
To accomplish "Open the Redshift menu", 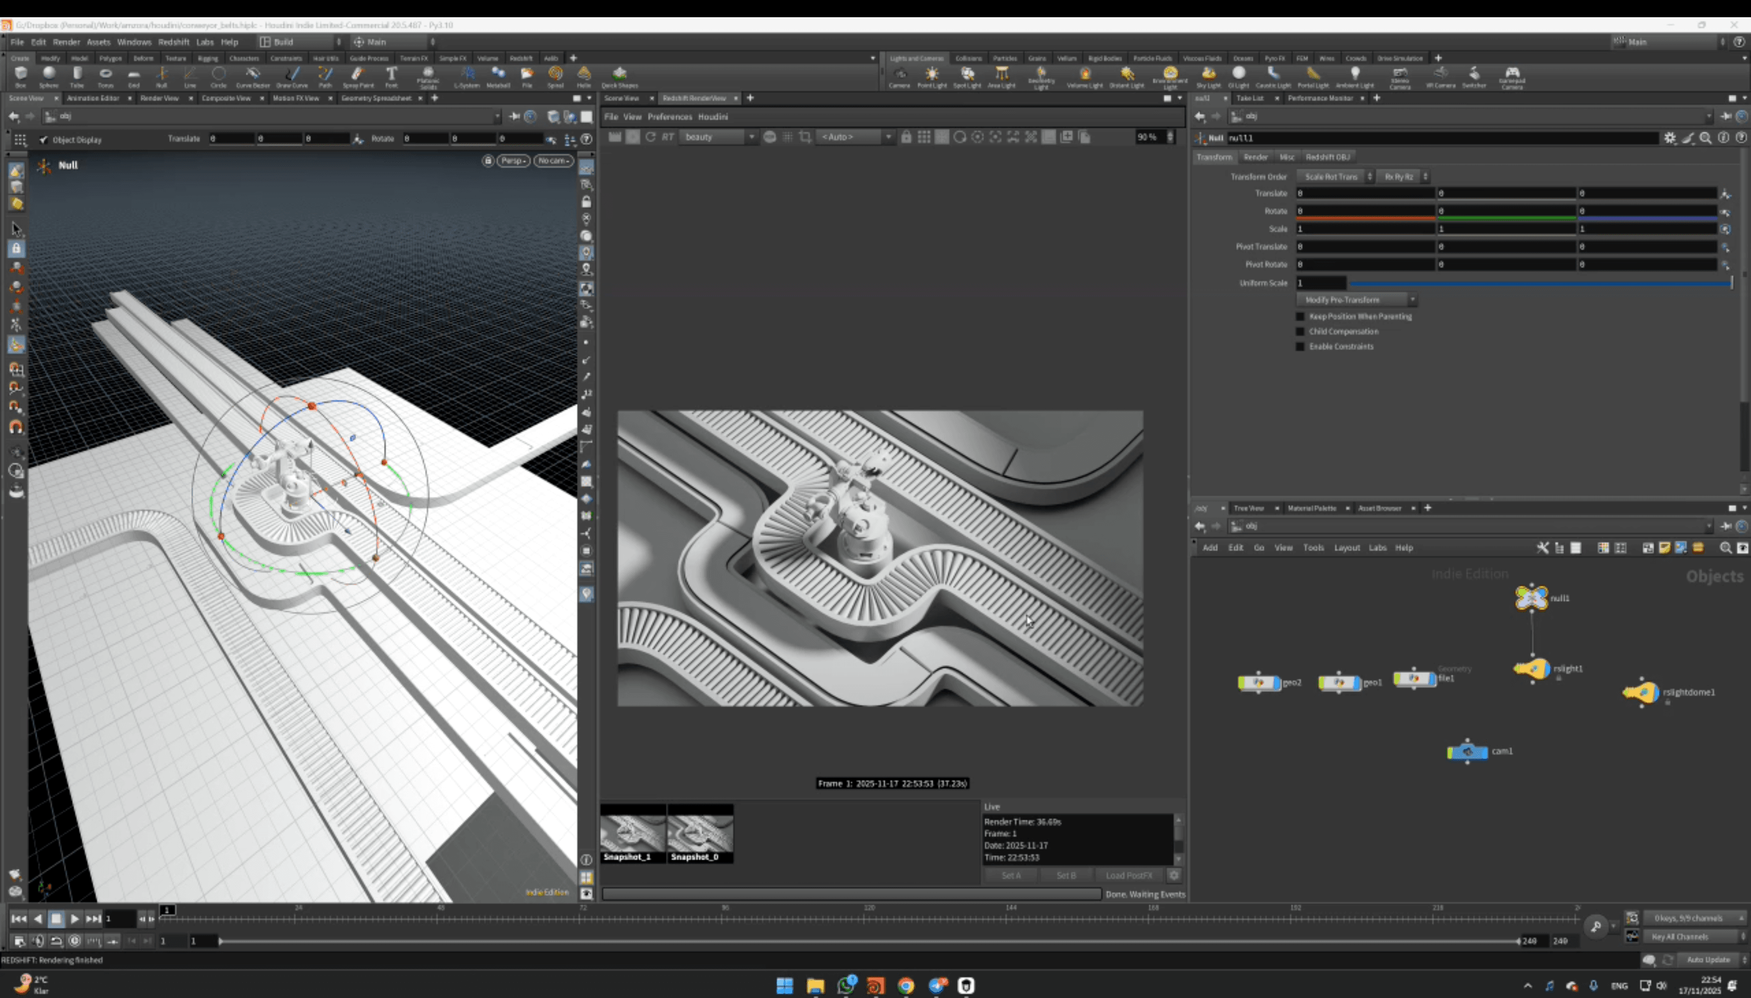I will (173, 42).
